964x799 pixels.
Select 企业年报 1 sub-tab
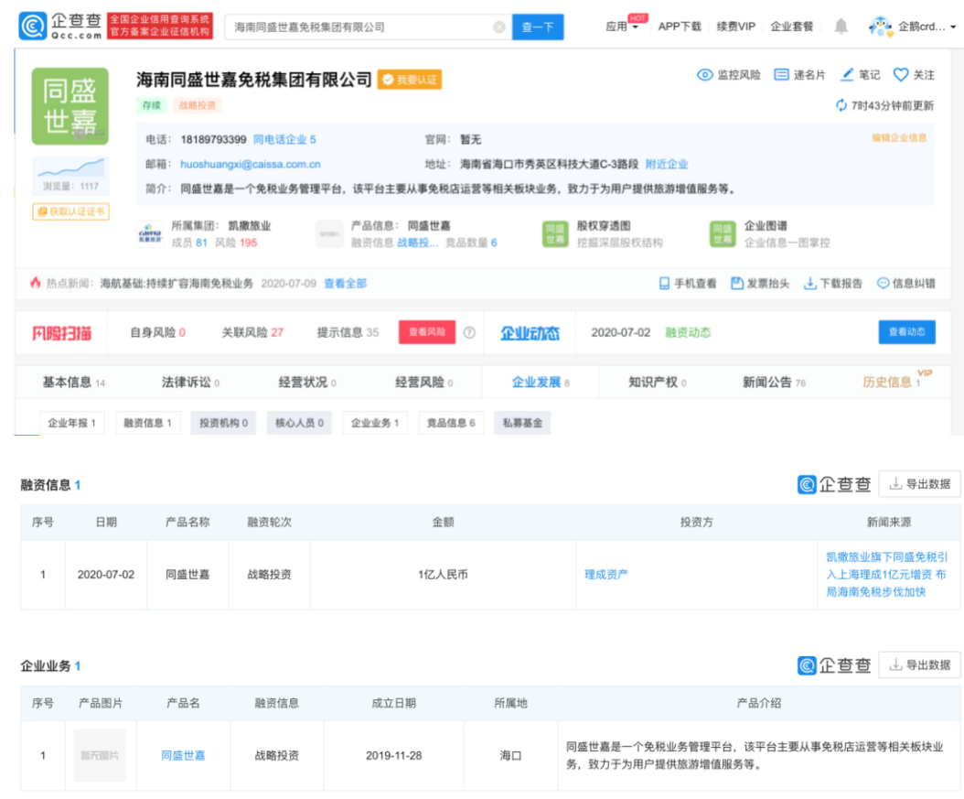(72, 423)
